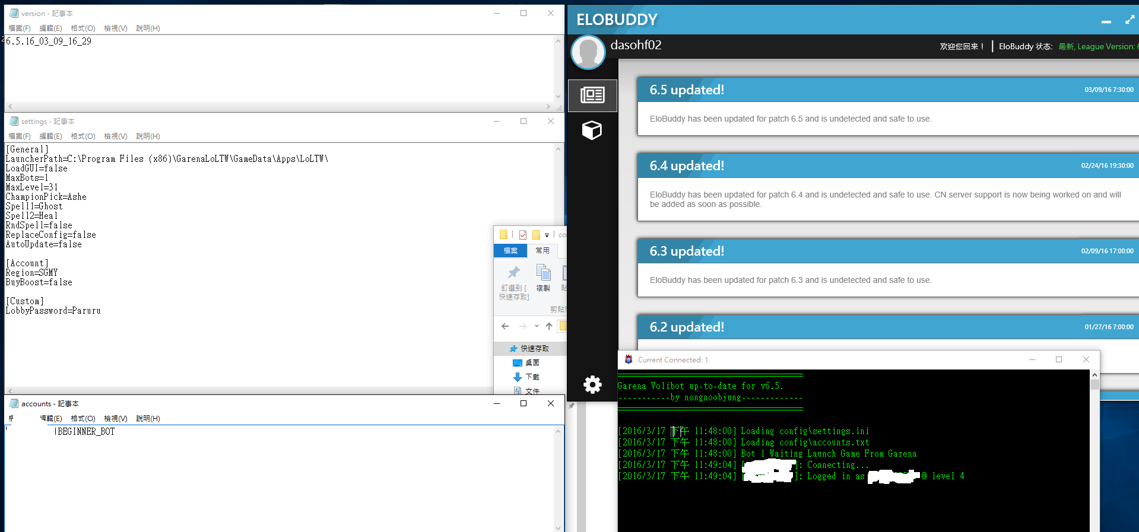Click the 6.4 updated! news header
Screen dimensions: 1139x532
tap(889, 165)
